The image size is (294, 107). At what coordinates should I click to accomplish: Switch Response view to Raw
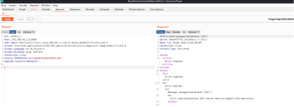click(168, 32)
